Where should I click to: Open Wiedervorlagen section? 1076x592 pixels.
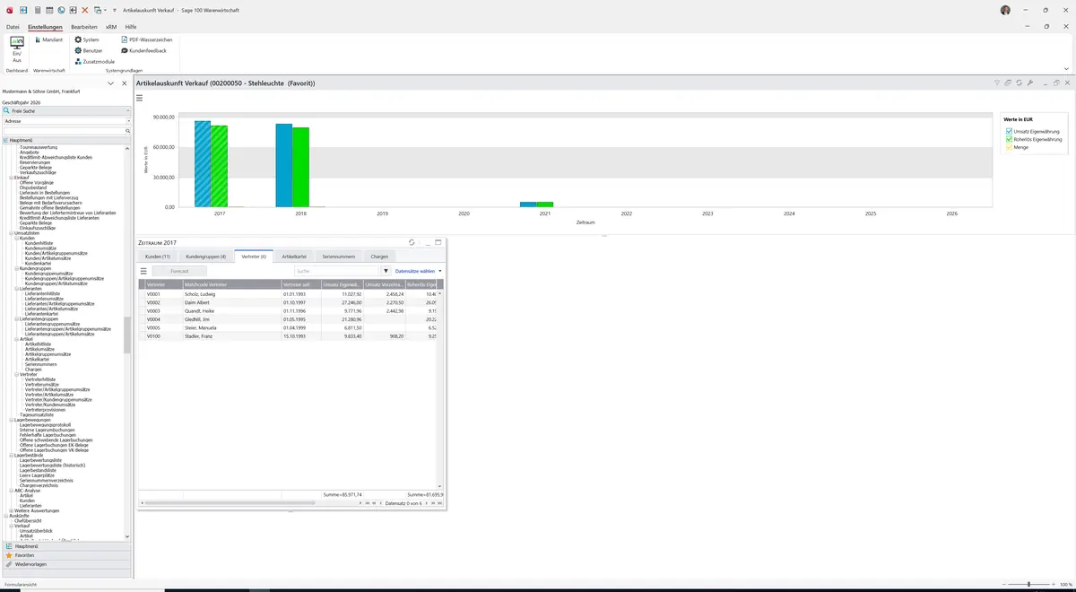coord(66,564)
